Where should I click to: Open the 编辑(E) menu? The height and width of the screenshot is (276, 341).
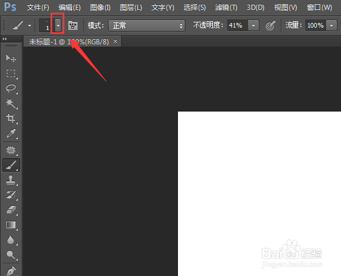(x=69, y=7)
